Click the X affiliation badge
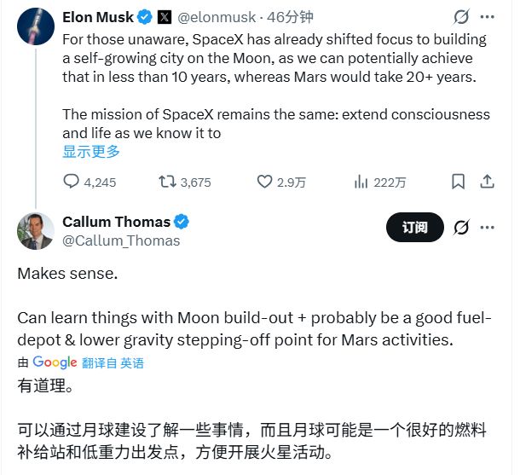 165,17
